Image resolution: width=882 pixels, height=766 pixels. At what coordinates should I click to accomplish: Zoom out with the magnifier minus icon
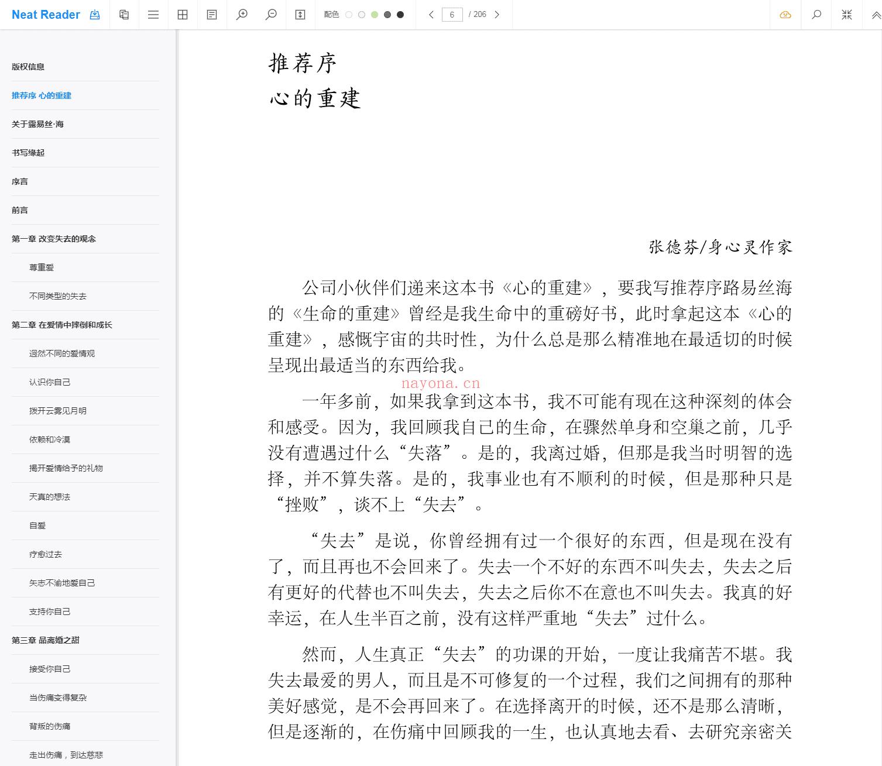[x=271, y=15]
